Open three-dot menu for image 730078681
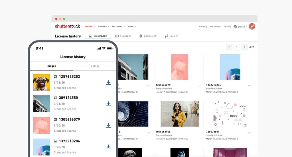Screen dimensions: 292x157 click(249, 133)
